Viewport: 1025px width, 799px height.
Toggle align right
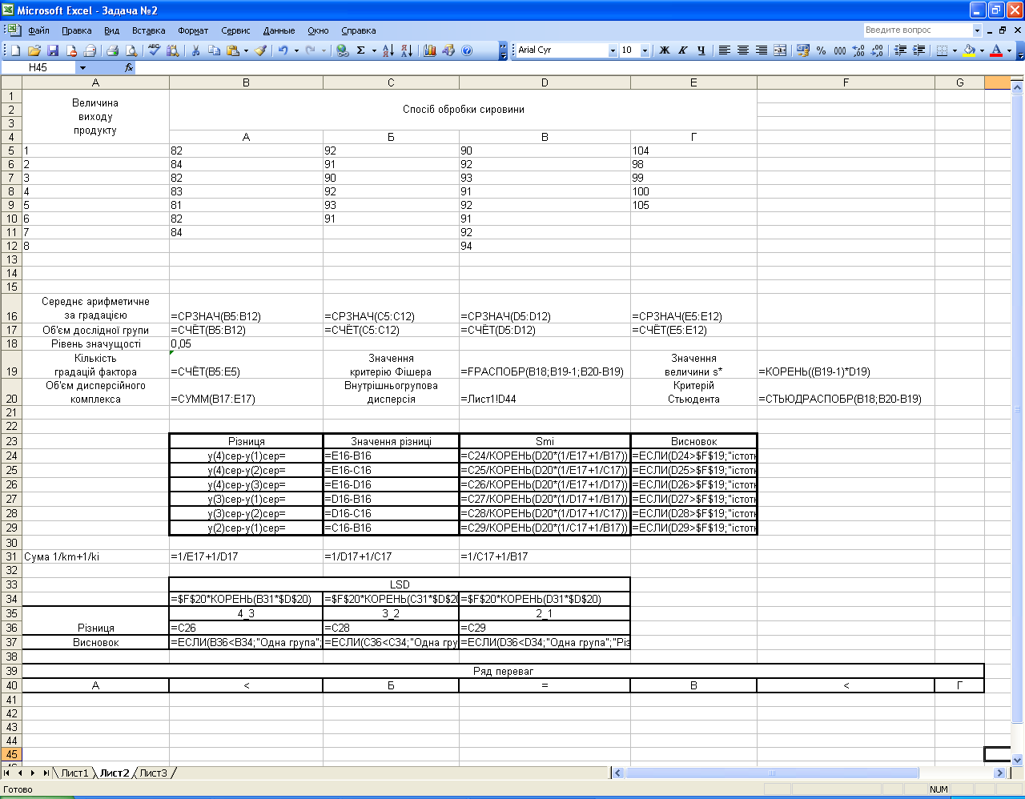pyautogui.click(x=761, y=50)
